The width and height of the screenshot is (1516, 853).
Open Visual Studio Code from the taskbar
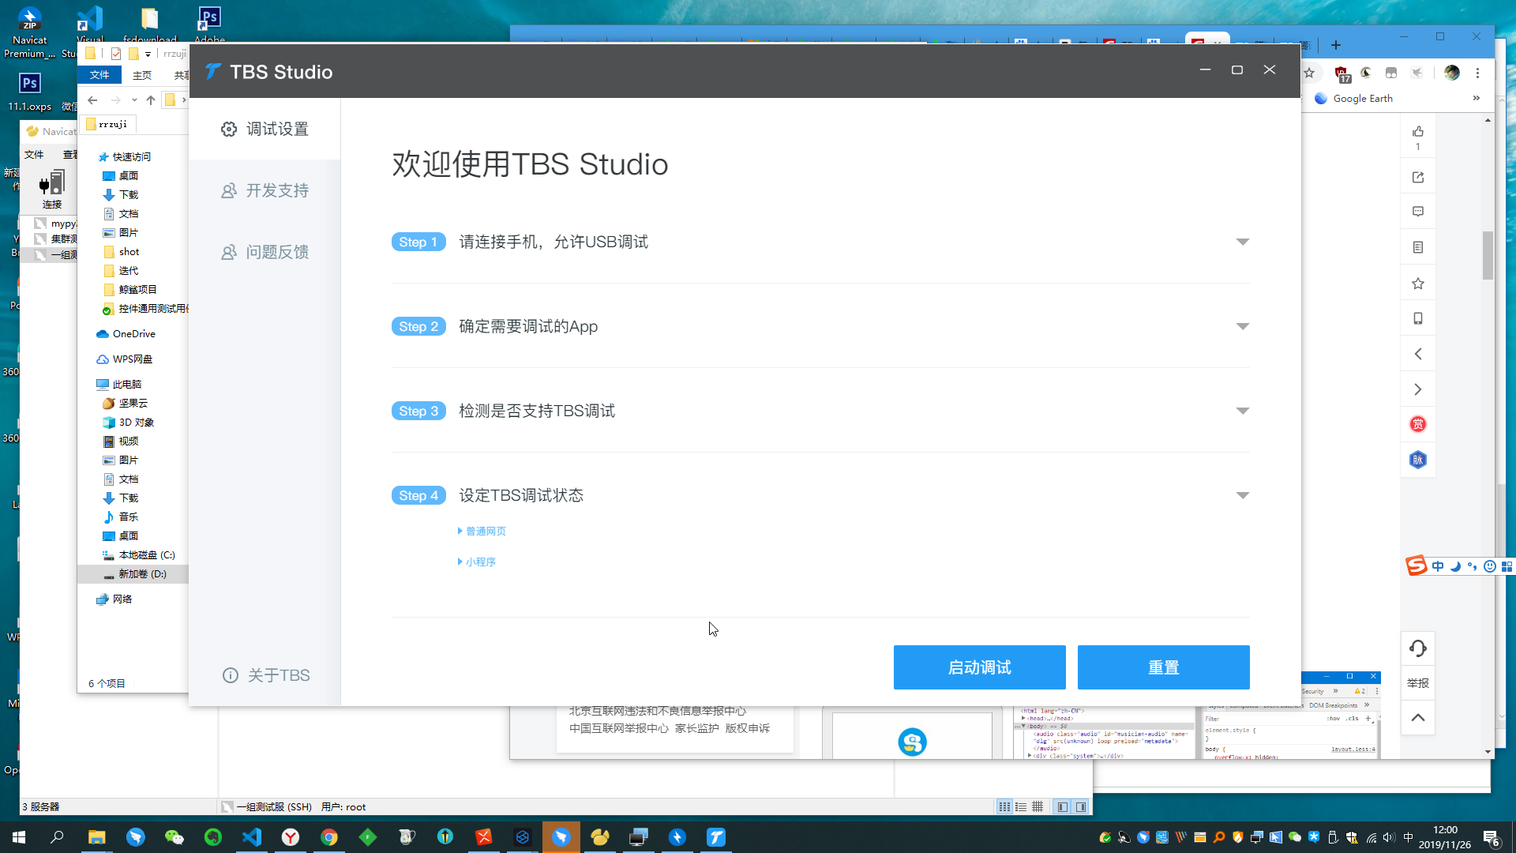pyautogui.click(x=252, y=837)
